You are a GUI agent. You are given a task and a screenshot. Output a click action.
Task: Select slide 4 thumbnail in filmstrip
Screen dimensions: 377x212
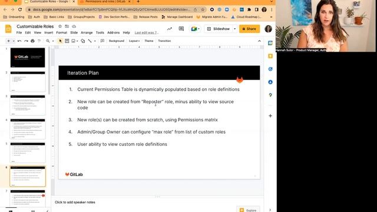click(28, 129)
